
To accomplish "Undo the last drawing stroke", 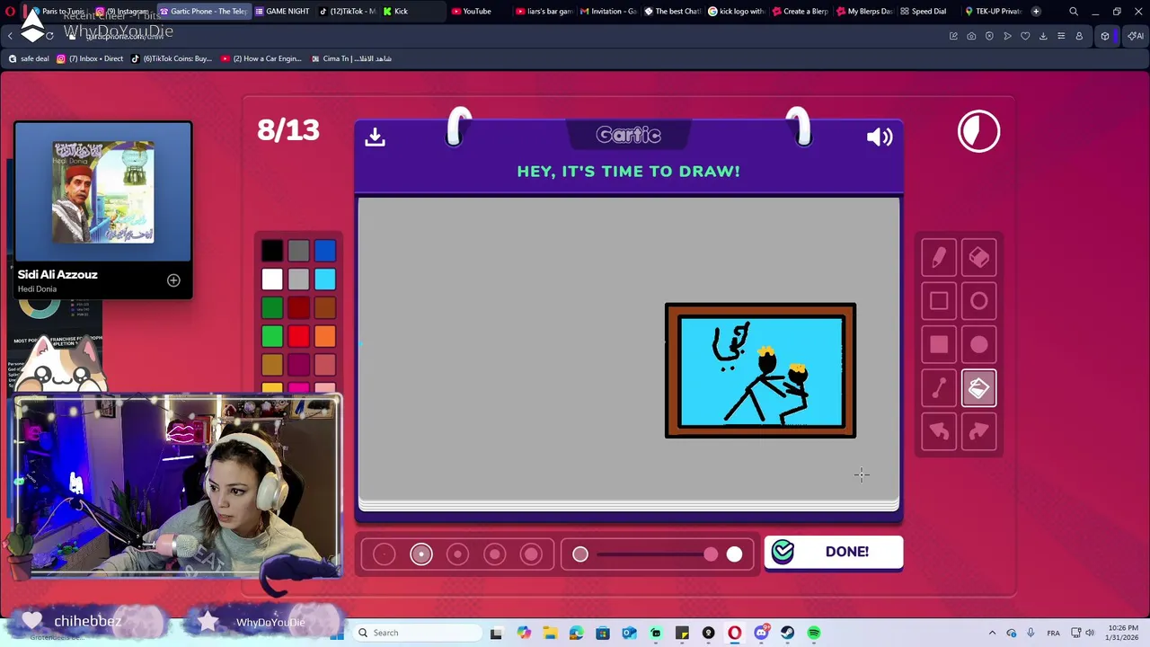I will 939,431.
